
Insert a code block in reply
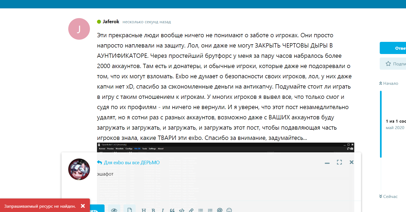182,210
